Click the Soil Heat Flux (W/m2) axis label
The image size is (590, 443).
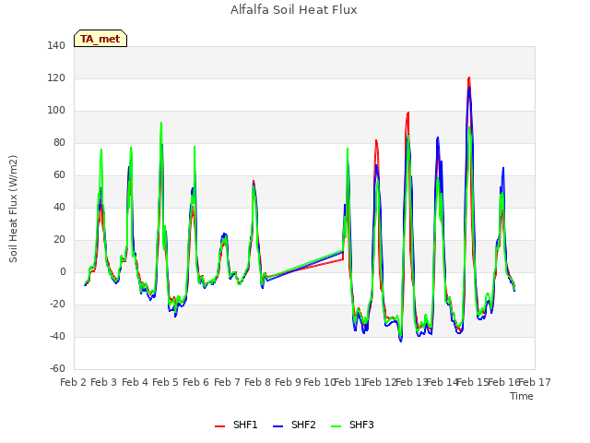[x=13, y=209]
